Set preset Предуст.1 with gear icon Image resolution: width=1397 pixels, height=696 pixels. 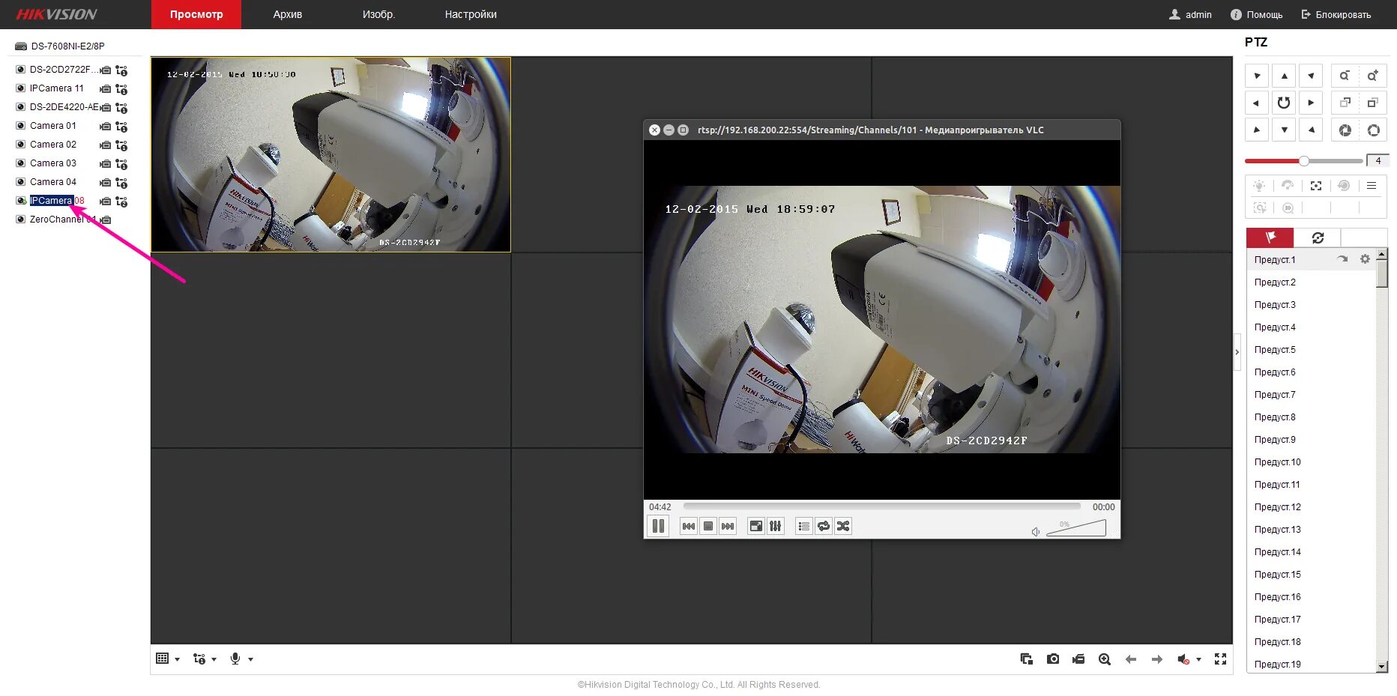1365,259
